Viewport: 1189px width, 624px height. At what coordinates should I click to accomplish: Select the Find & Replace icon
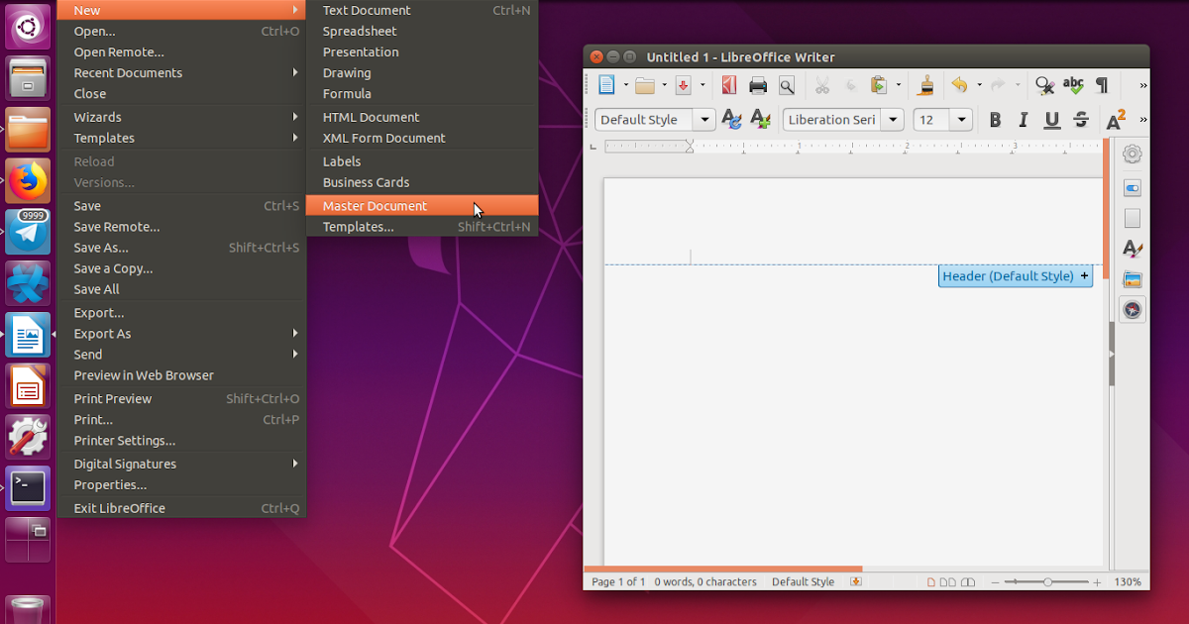point(1043,84)
